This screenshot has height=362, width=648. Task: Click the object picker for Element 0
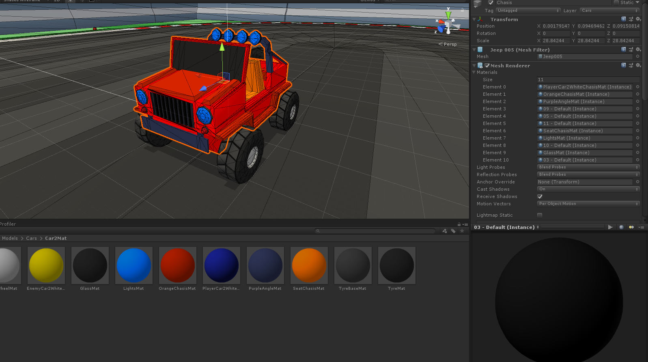coord(637,87)
